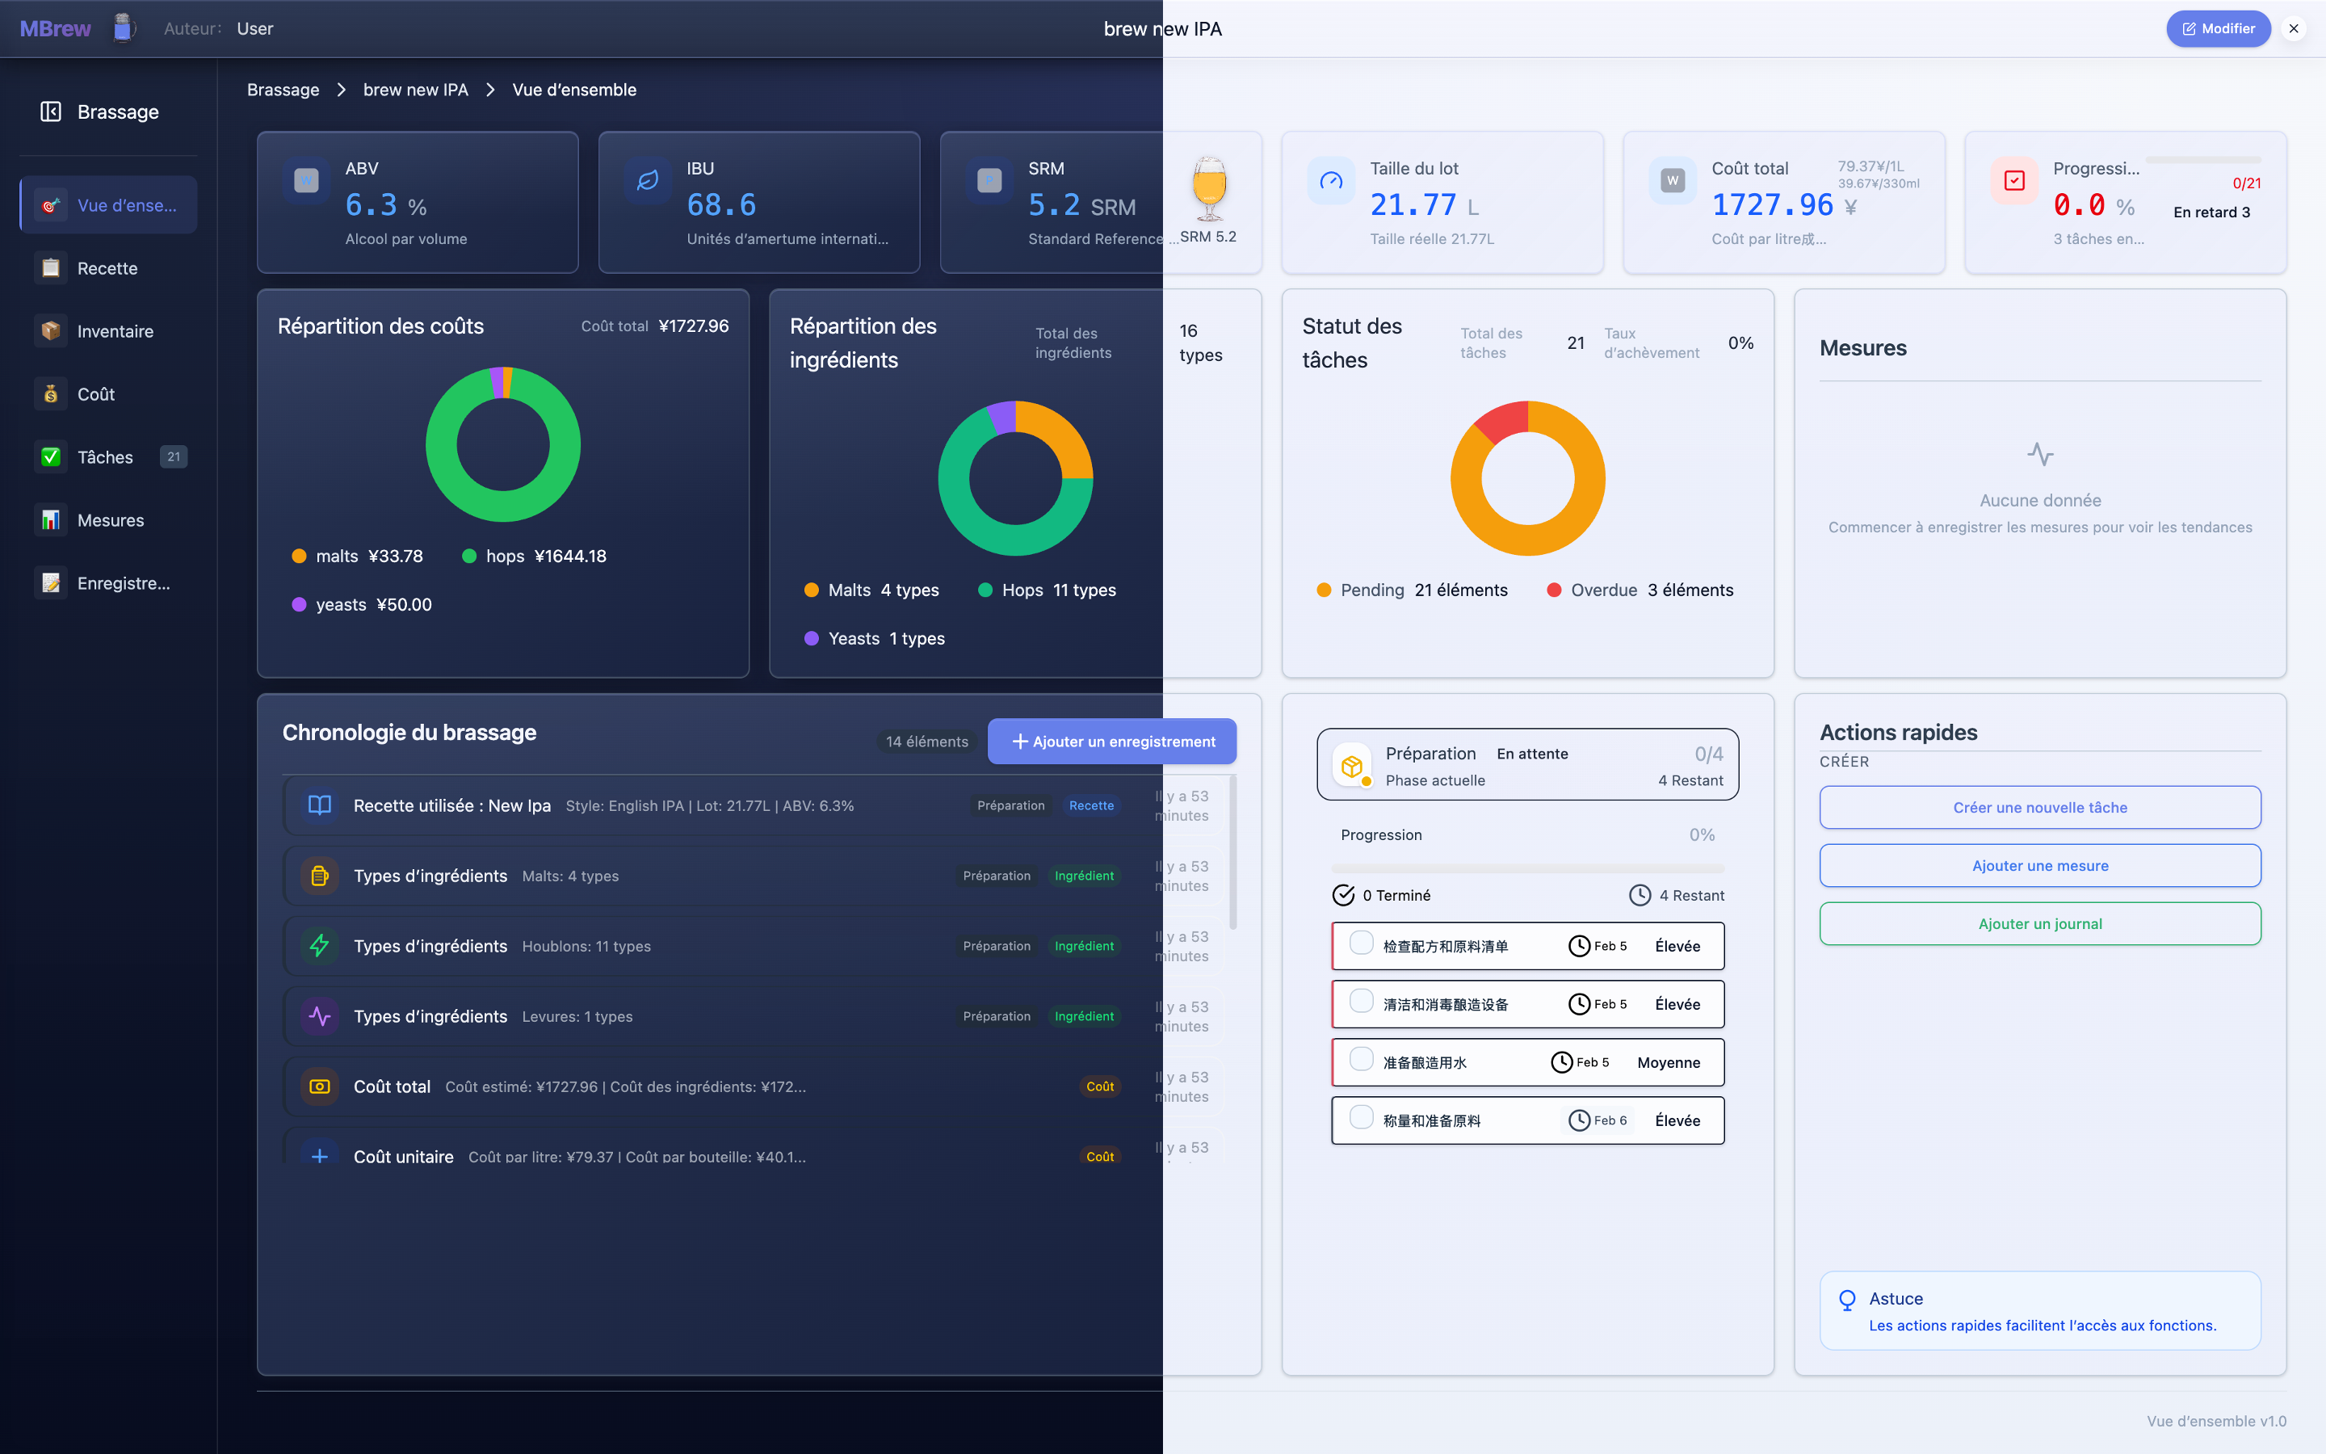
Task: Click the Astuce lightbulb icon
Action: pos(1846,1301)
